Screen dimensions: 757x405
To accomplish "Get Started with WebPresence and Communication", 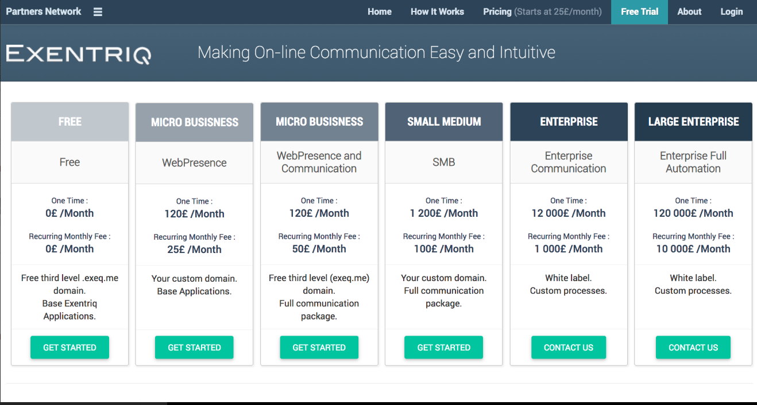I will [319, 347].
